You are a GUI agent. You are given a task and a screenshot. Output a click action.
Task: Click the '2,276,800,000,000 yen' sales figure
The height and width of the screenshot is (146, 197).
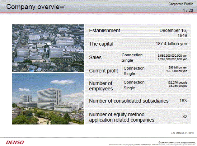172,59
